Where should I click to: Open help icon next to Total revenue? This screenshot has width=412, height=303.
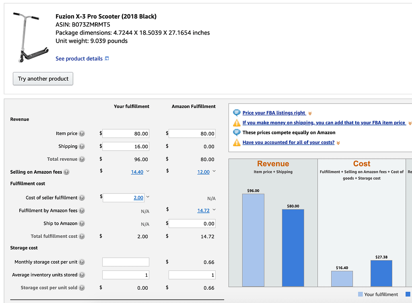point(82,159)
